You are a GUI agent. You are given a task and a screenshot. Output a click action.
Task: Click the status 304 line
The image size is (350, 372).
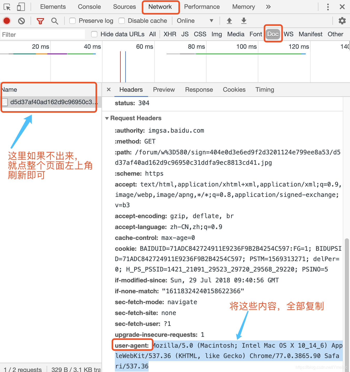pos(132,103)
